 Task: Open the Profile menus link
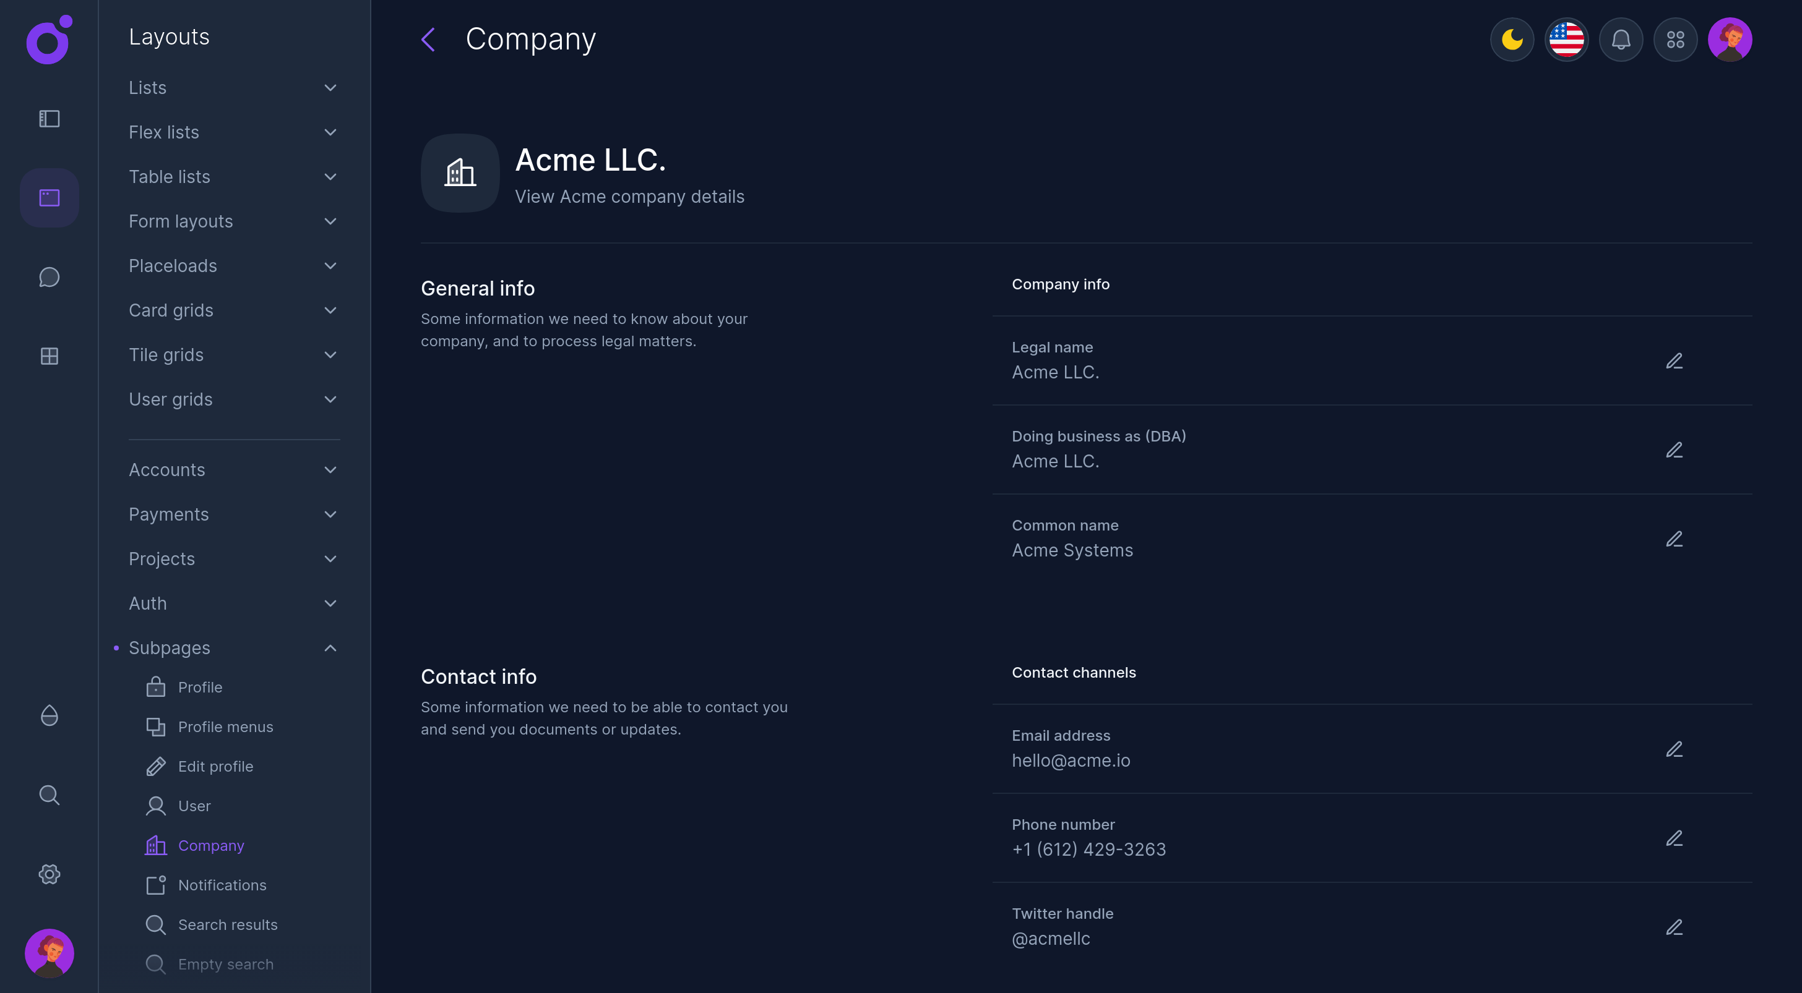[225, 727]
